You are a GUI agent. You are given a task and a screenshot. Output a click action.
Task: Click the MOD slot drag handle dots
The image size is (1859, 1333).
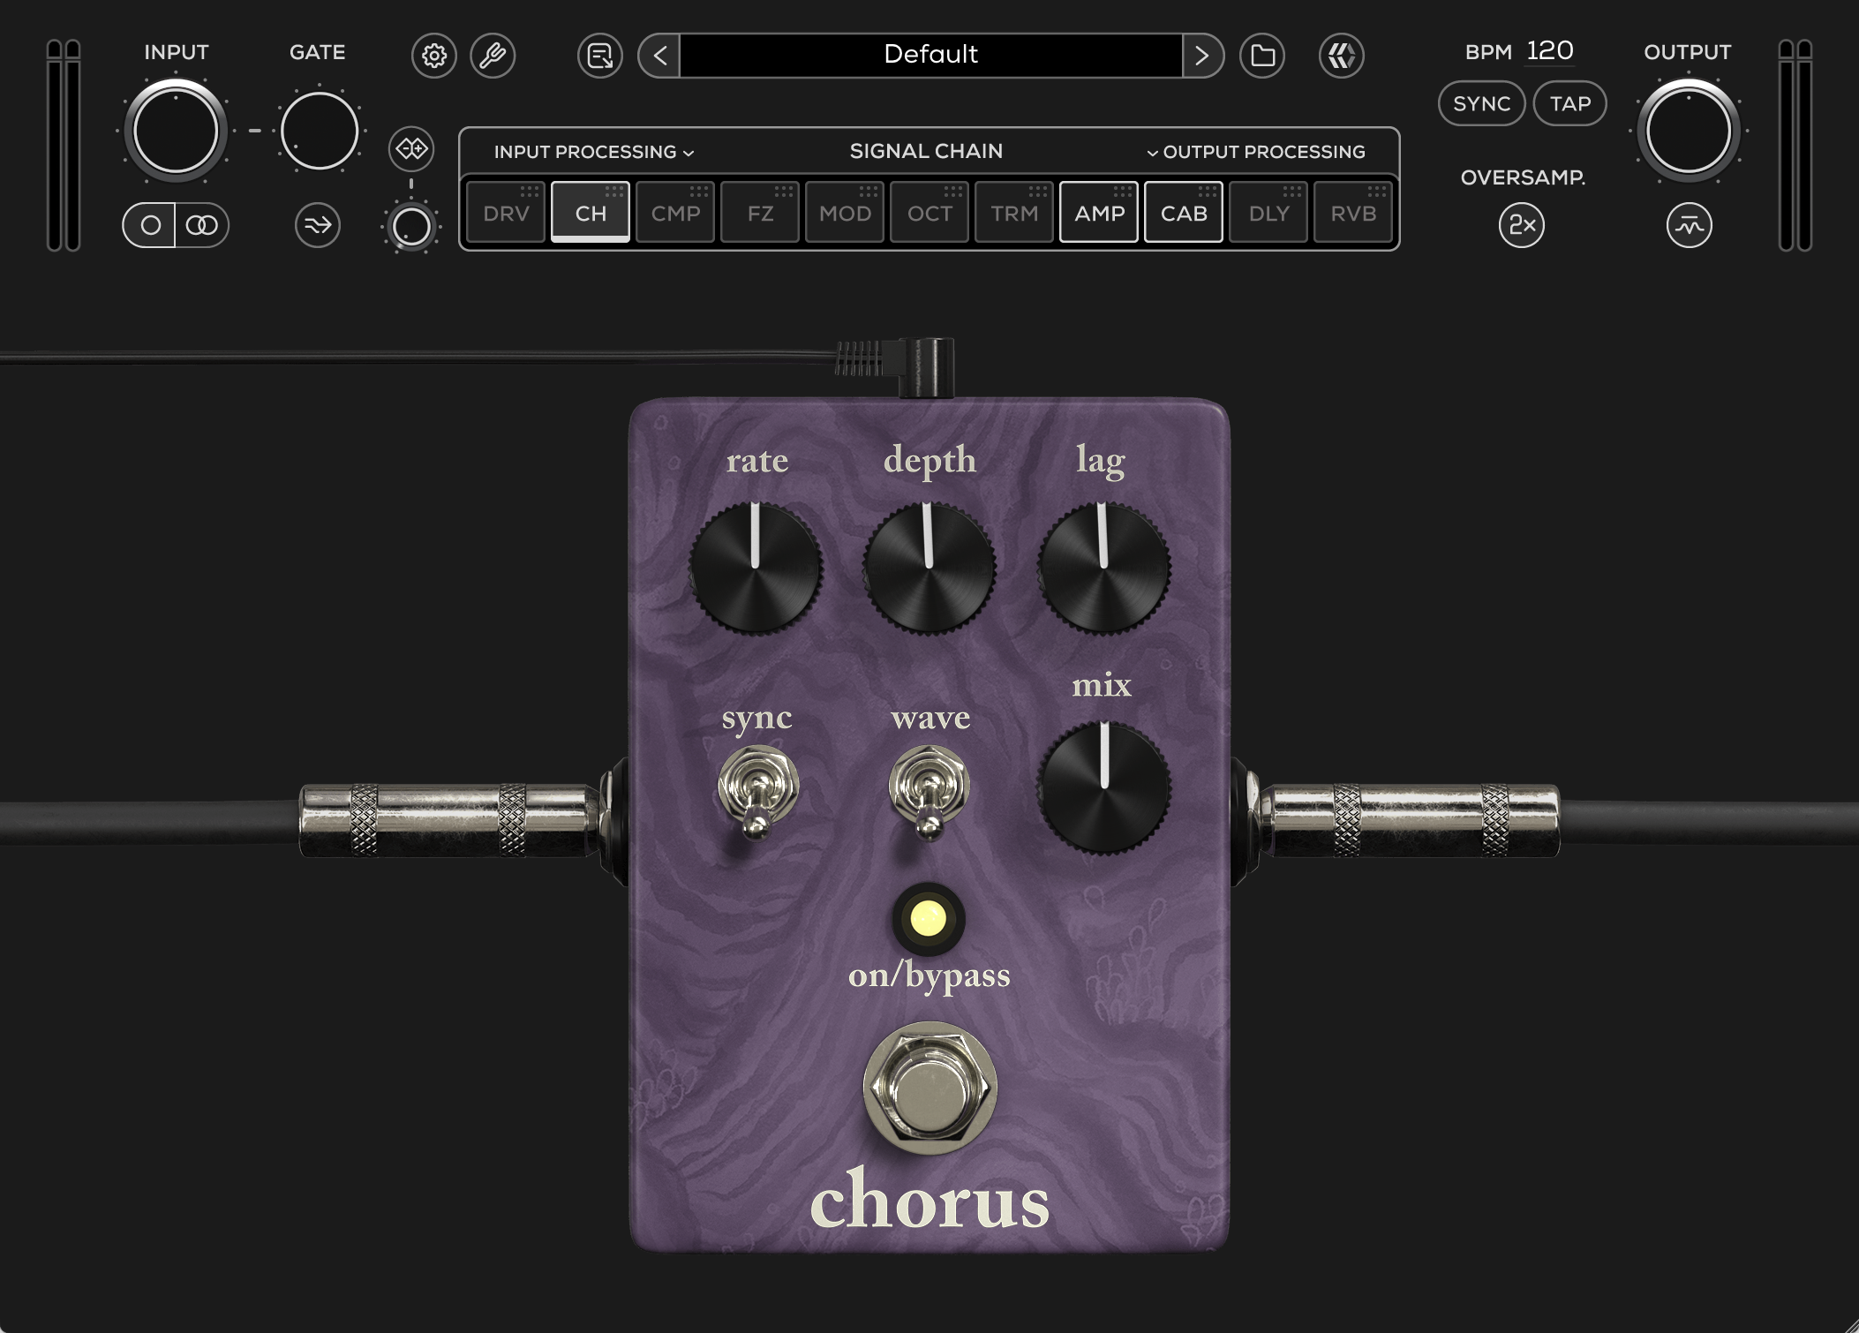point(869,191)
